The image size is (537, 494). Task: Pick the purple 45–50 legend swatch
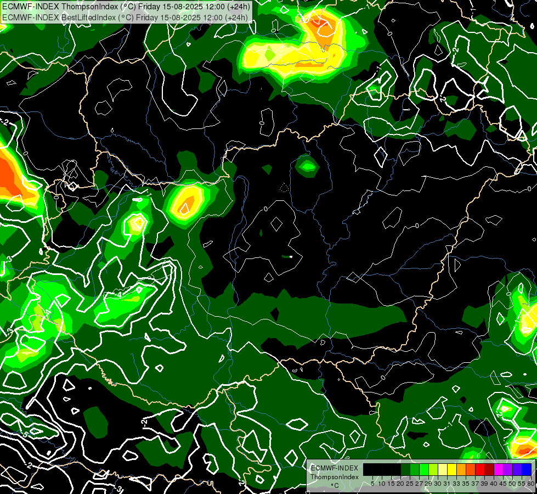click(508, 470)
